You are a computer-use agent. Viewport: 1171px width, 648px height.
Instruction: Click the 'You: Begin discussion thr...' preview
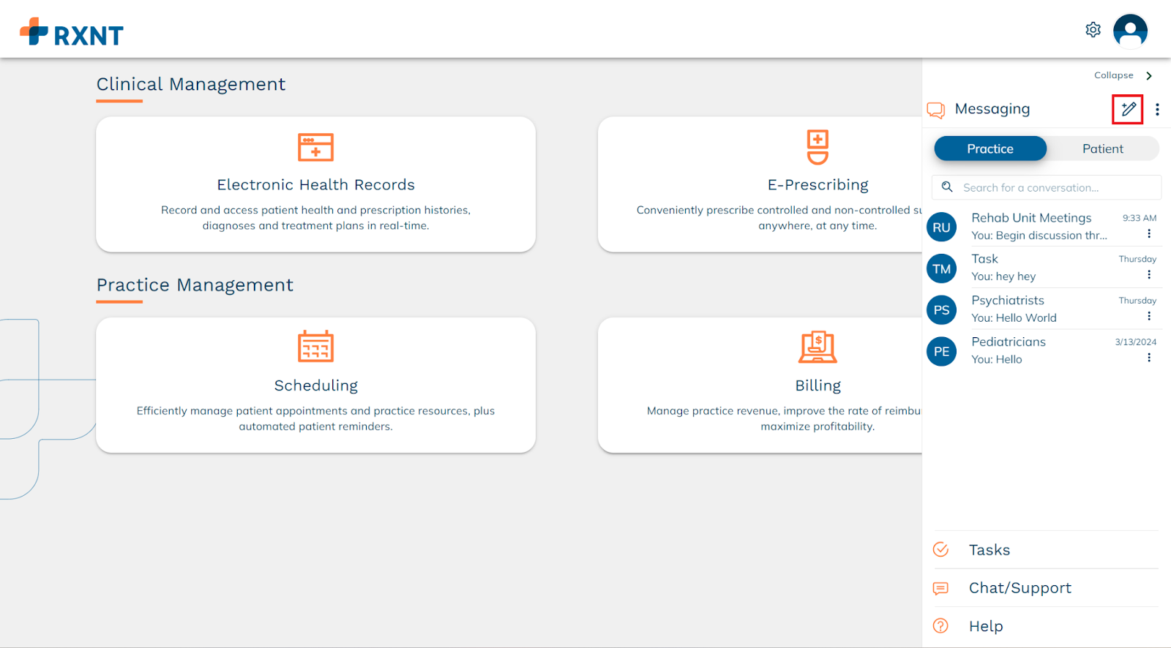pyautogui.click(x=1039, y=236)
